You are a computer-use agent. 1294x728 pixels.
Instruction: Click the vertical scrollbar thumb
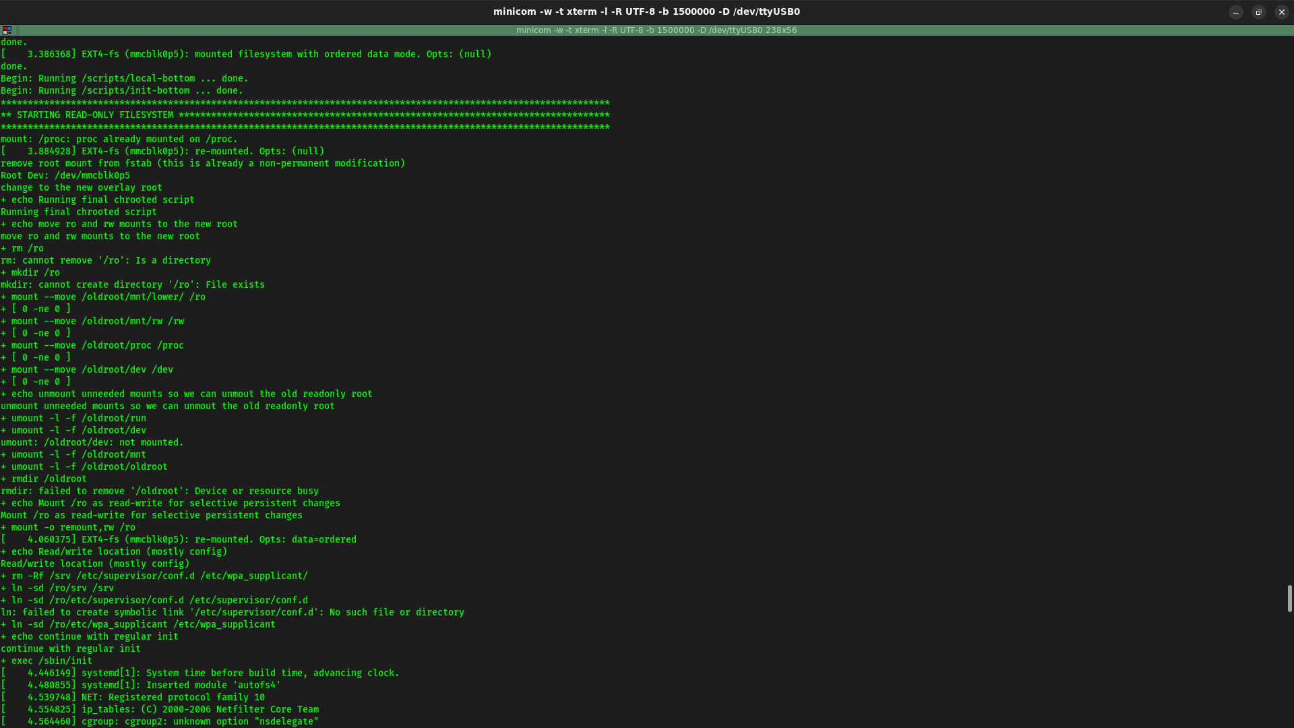[1289, 598]
